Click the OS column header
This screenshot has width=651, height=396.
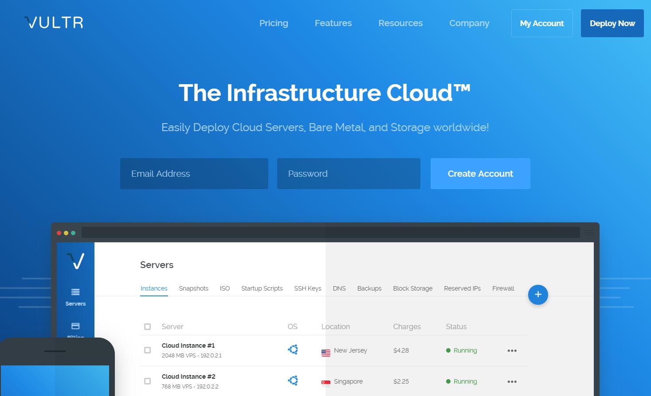292,326
